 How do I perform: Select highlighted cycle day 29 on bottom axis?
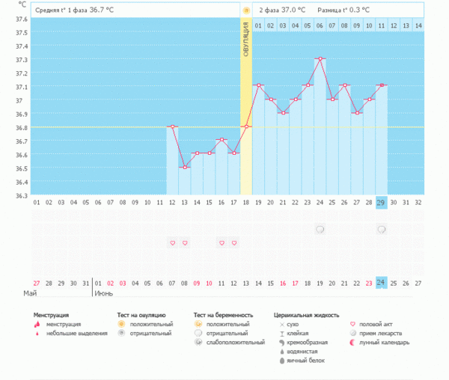click(381, 203)
